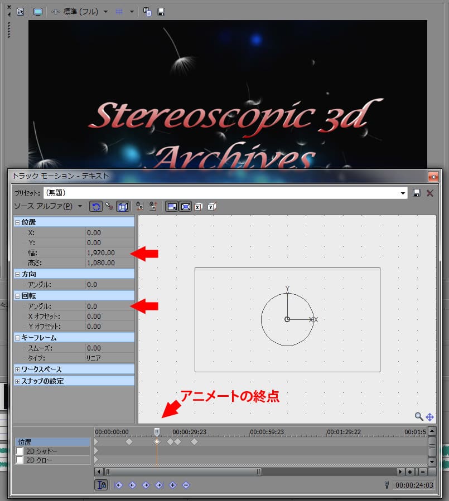Collapse the 回転 section

point(18,295)
